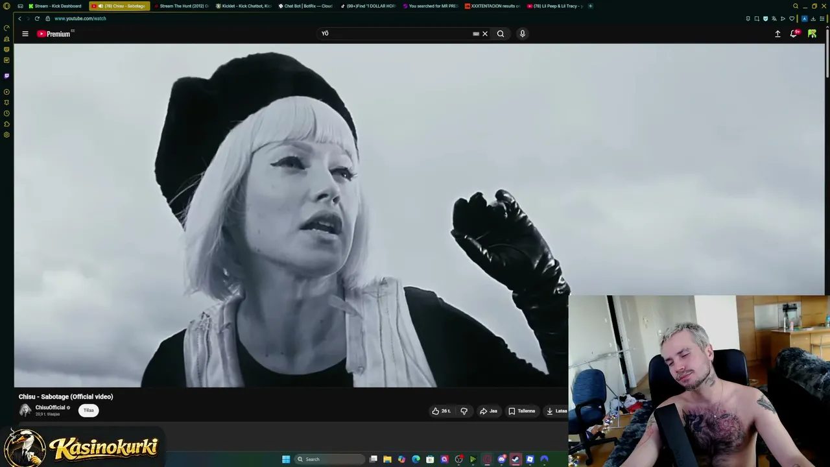The height and width of the screenshot is (467, 830).
Task: Open browser easy setup sliders icon
Action: click(822, 18)
